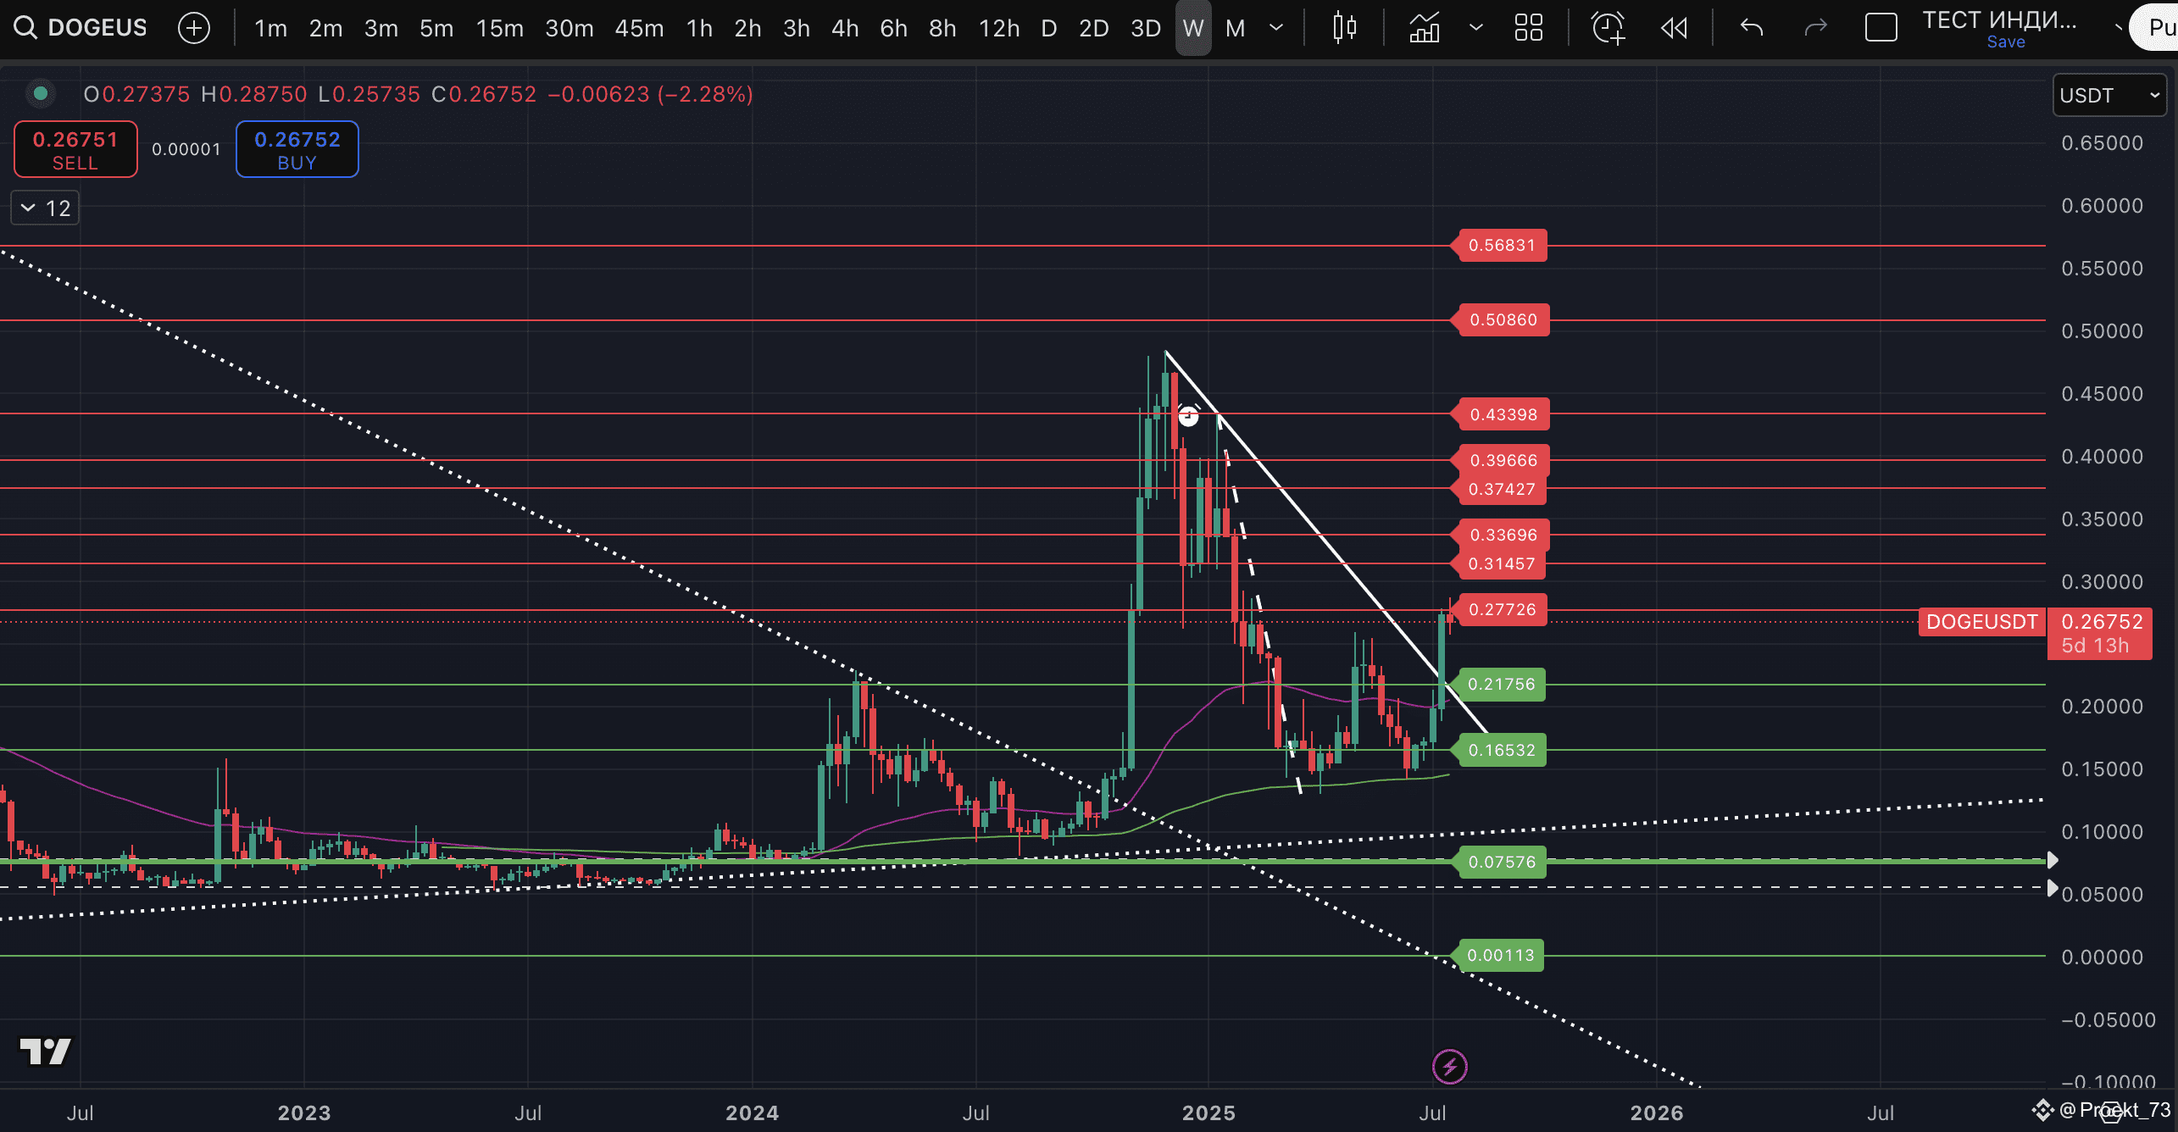Image resolution: width=2178 pixels, height=1132 pixels.
Task: Open the lightning event marker near Jul
Action: [x=1450, y=1066]
